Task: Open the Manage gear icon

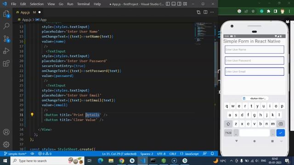Action: (6, 144)
